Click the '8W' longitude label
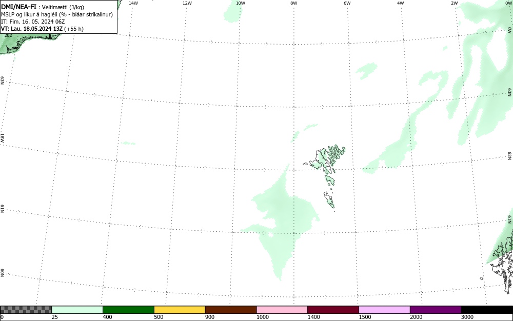513x321 pixels. pyautogui.click(x=294, y=3)
